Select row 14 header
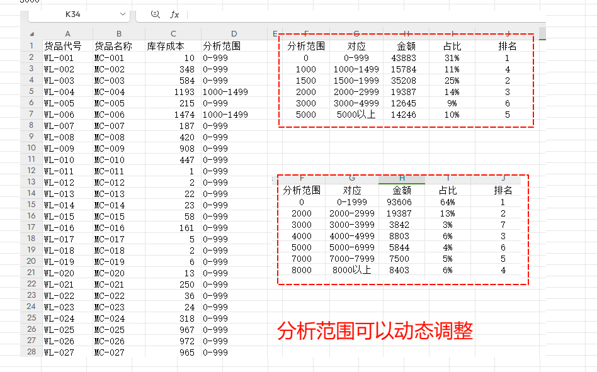Image resolution: width=597 pixels, height=372 pixels. 31,193
